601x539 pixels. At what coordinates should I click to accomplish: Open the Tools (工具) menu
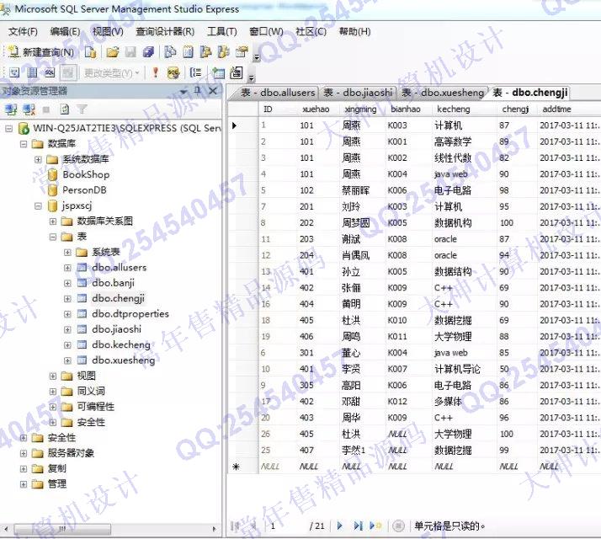point(222,31)
